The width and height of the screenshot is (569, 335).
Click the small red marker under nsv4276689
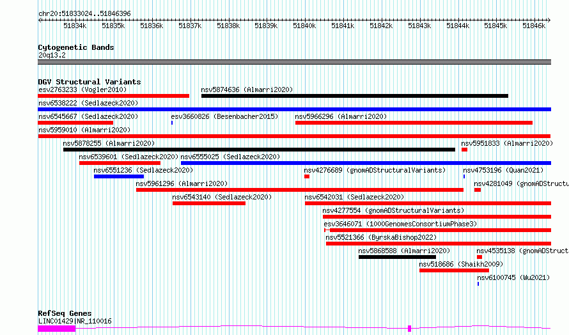[x=307, y=176]
